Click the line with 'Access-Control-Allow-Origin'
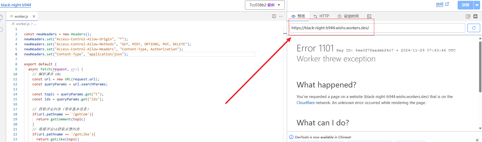 point(76,39)
